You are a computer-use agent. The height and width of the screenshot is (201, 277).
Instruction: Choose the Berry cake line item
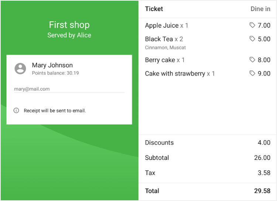point(165,60)
